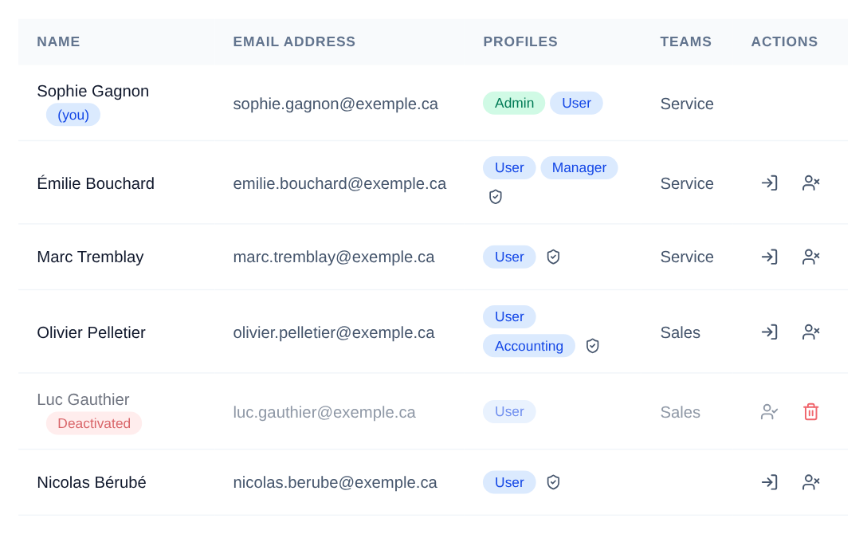Click Service team in Marc Tremblay's row
867x534 pixels.
pyautogui.click(x=687, y=257)
